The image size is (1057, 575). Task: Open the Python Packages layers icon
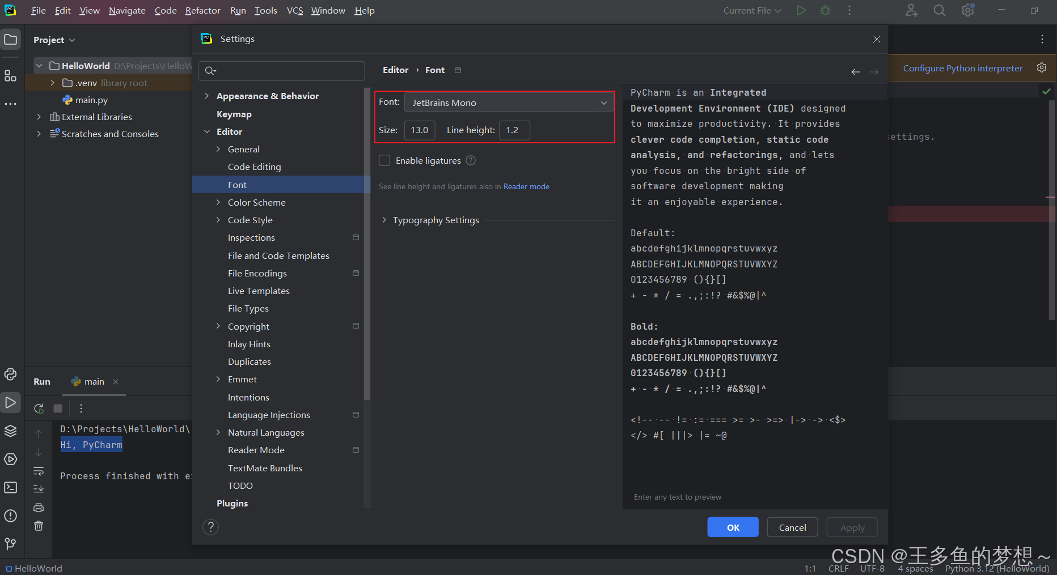coord(11,431)
